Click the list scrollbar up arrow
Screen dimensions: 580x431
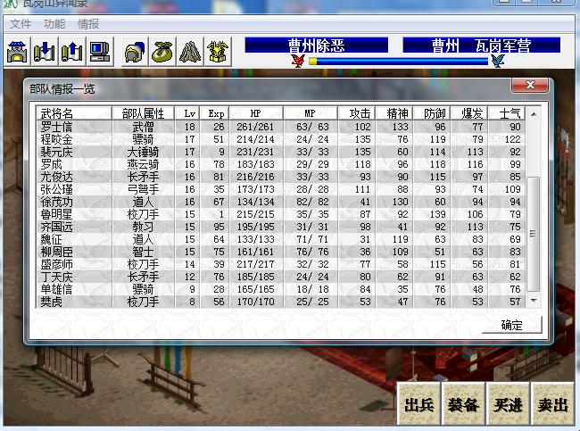pos(534,114)
